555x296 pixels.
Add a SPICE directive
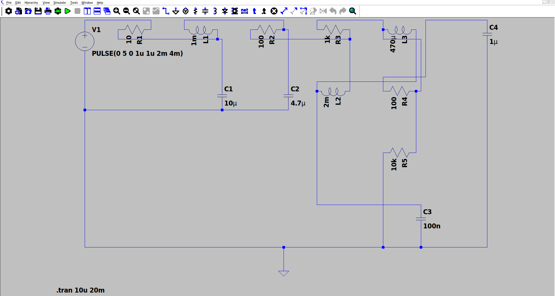tap(264, 11)
